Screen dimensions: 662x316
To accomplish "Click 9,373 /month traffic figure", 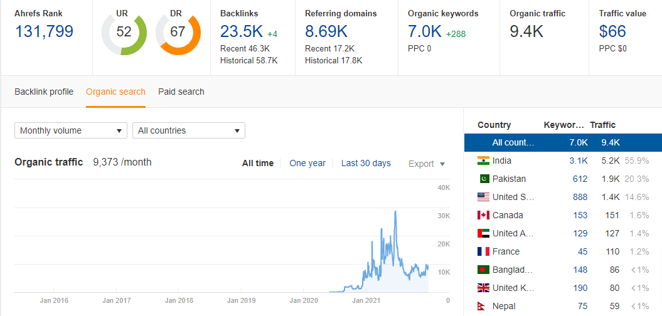I will pos(122,162).
